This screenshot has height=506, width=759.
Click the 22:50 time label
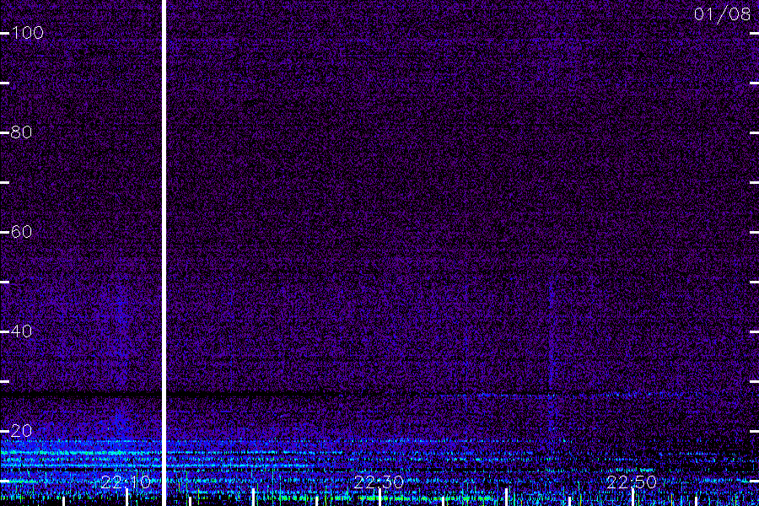[632, 482]
